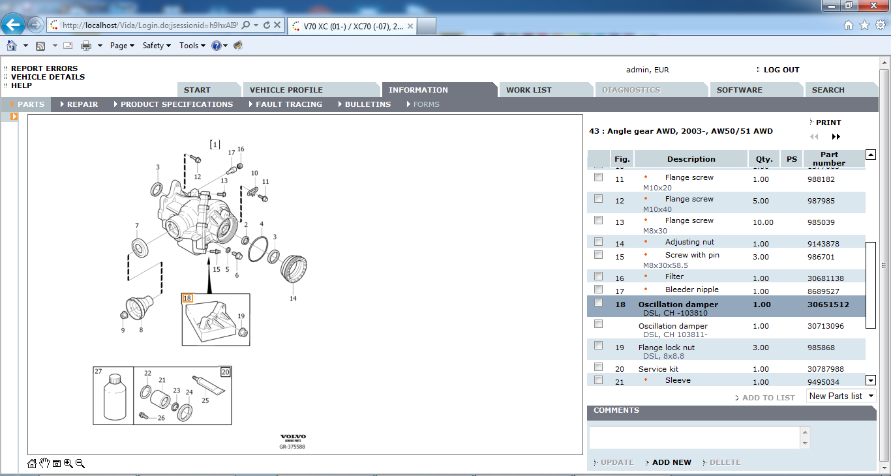
Task: Go to next parts page arrows
Action: pyautogui.click(x=836, y=137)
